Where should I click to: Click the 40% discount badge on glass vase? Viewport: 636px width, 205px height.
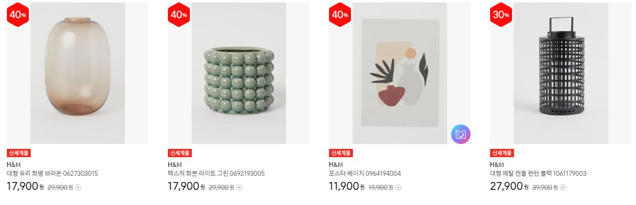(18, 15)
